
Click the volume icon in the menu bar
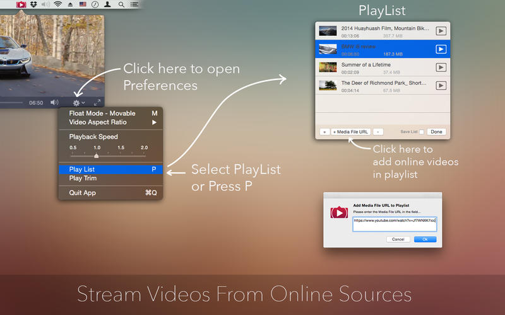(45, 4)
